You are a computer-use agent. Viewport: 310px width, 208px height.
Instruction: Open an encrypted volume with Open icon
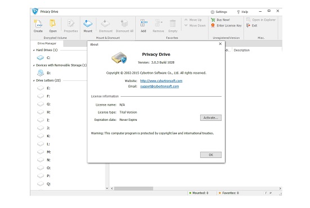coord(52,24)
